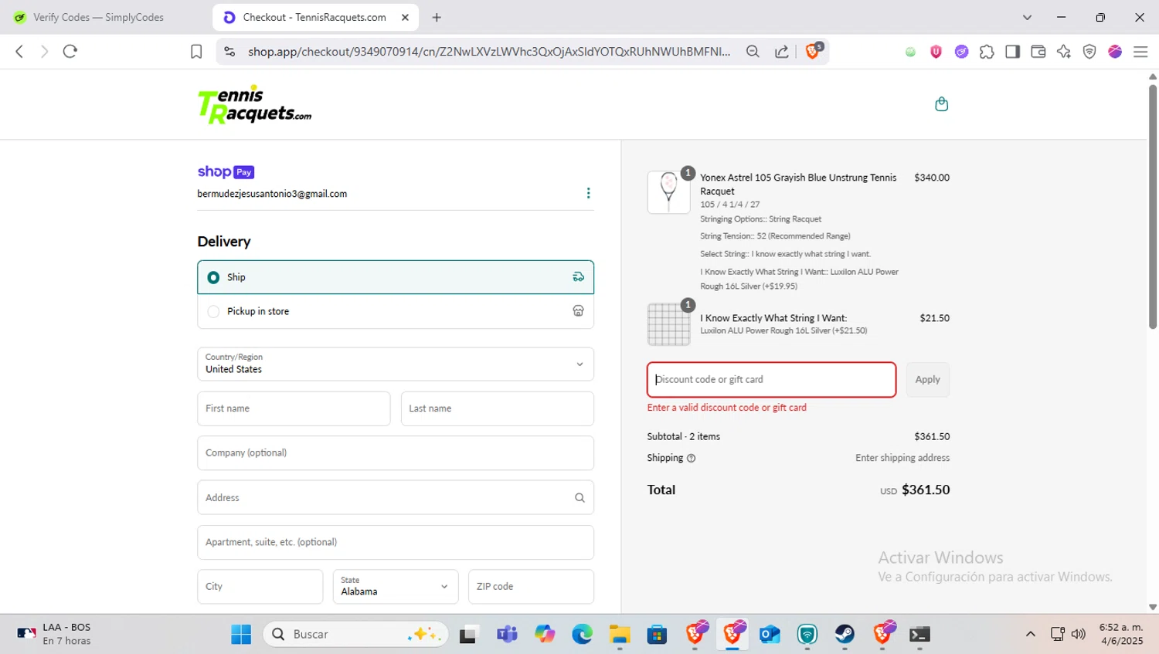Click the Enter shipping address text
The height and width of the screenshot is (654, 1159).
click(x=902, y=458)
